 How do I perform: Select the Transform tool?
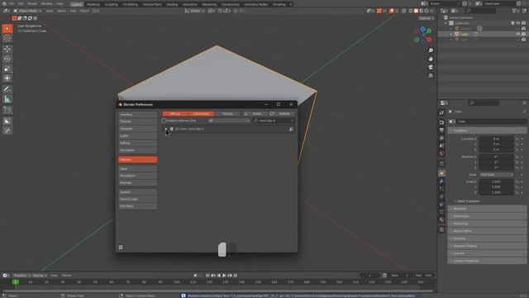click(7, 79)
